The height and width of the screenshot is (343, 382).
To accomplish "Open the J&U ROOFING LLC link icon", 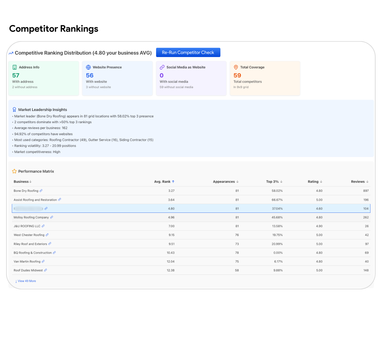I will coord(43,226).
